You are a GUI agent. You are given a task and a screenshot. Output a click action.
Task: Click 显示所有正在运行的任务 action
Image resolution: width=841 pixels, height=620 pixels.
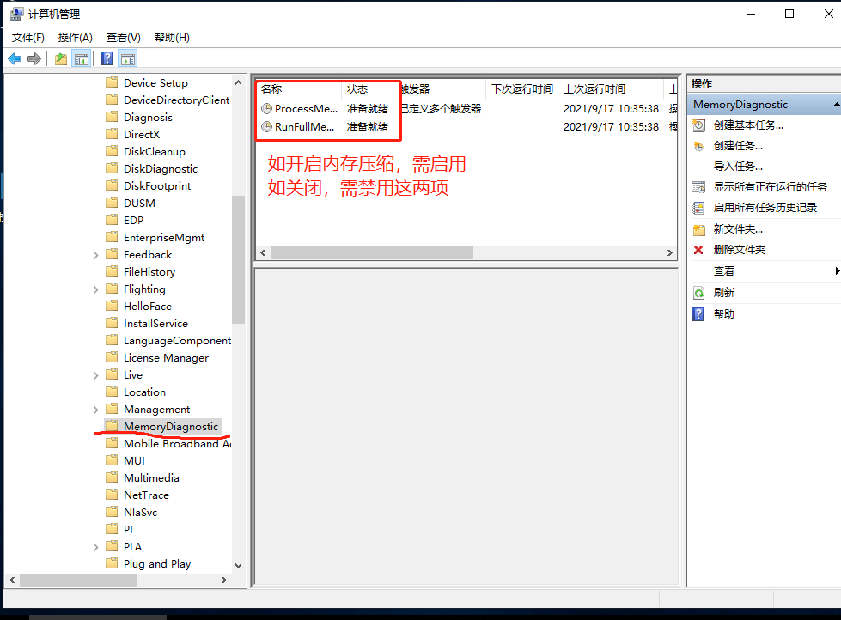pos(770,187)
